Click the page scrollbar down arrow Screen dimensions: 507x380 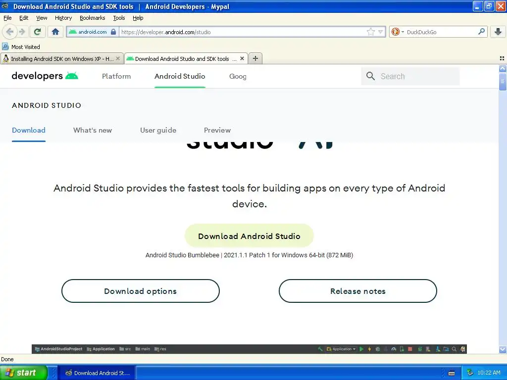click(x=503, y=349)
